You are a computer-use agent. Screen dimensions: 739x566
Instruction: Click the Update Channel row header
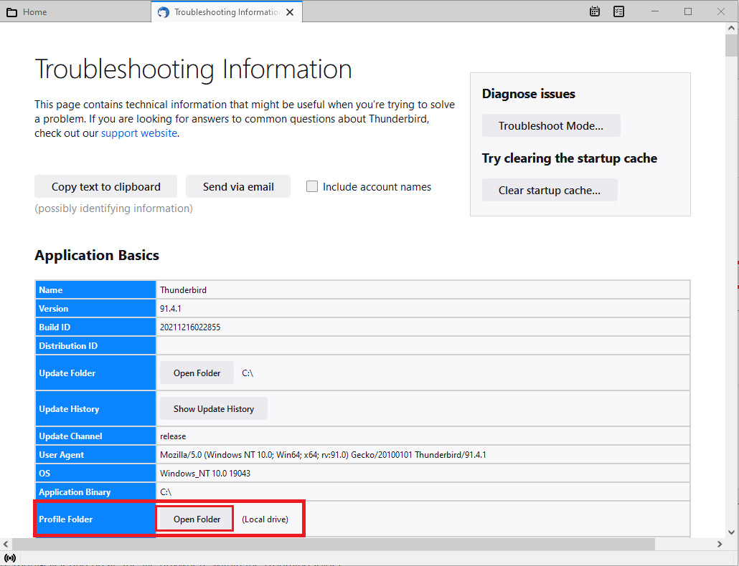(95, 436)
